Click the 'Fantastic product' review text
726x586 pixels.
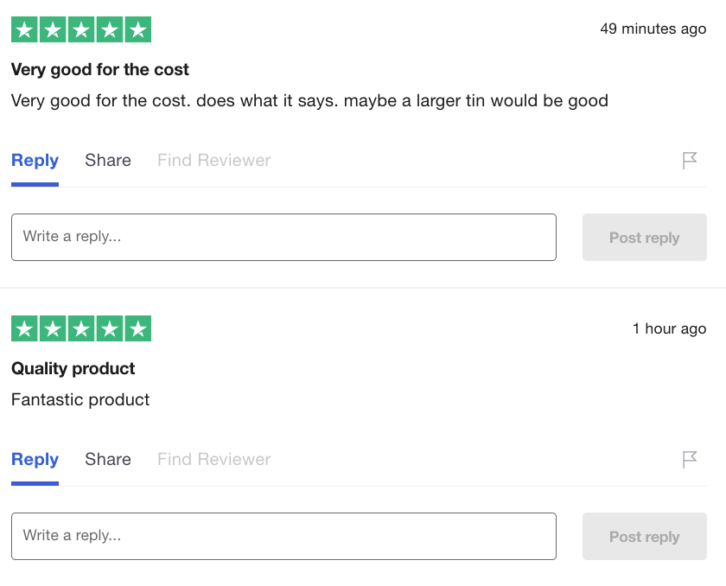[x=80, y=399]
